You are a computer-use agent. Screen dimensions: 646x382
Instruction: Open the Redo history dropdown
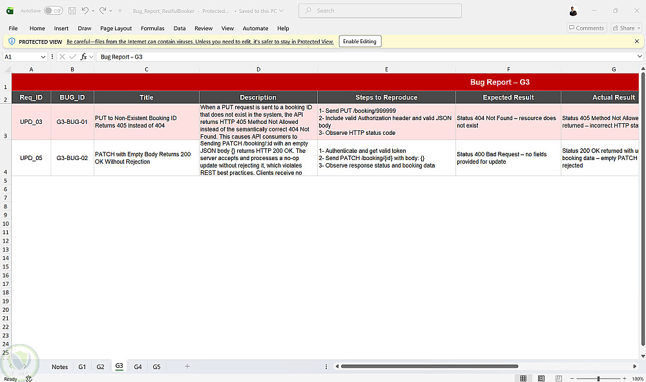pos(110,11)
